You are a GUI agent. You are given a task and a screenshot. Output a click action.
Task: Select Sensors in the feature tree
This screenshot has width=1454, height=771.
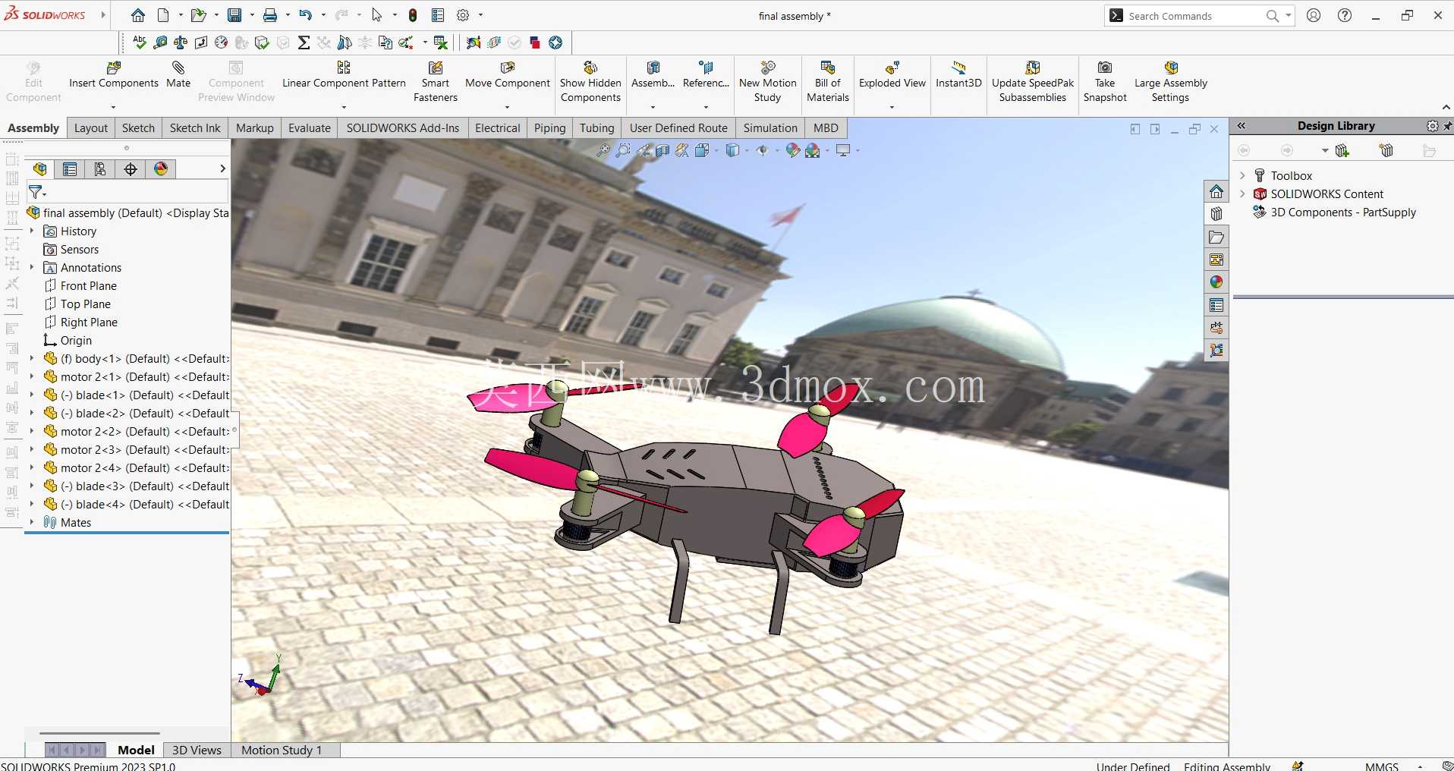[80, 250]
